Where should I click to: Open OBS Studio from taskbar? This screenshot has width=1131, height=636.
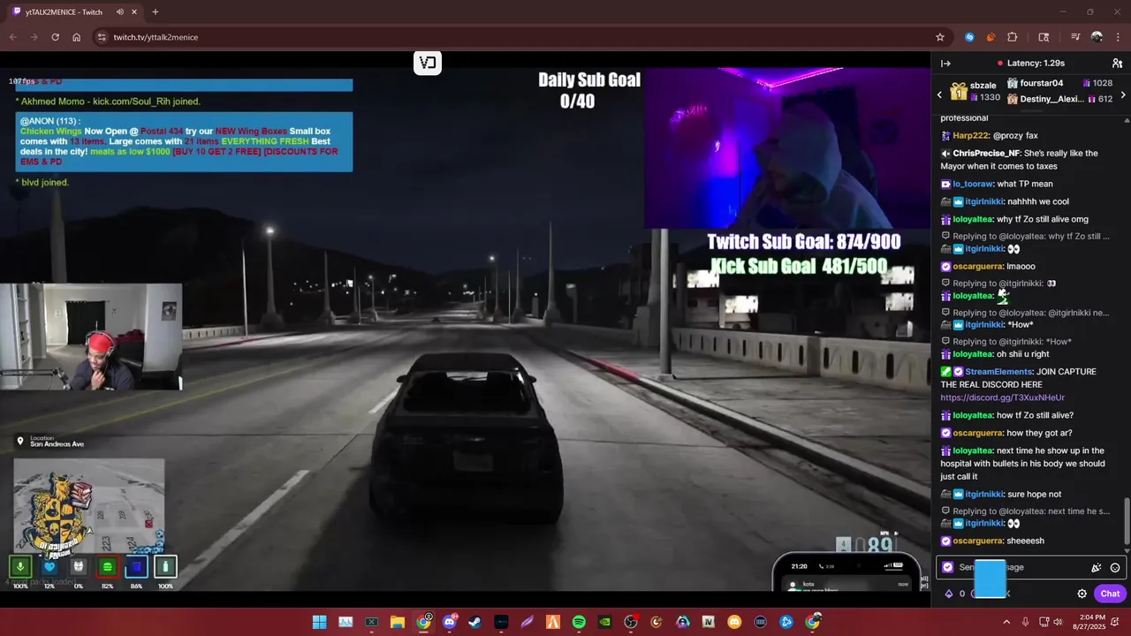(x=631, y=622)
